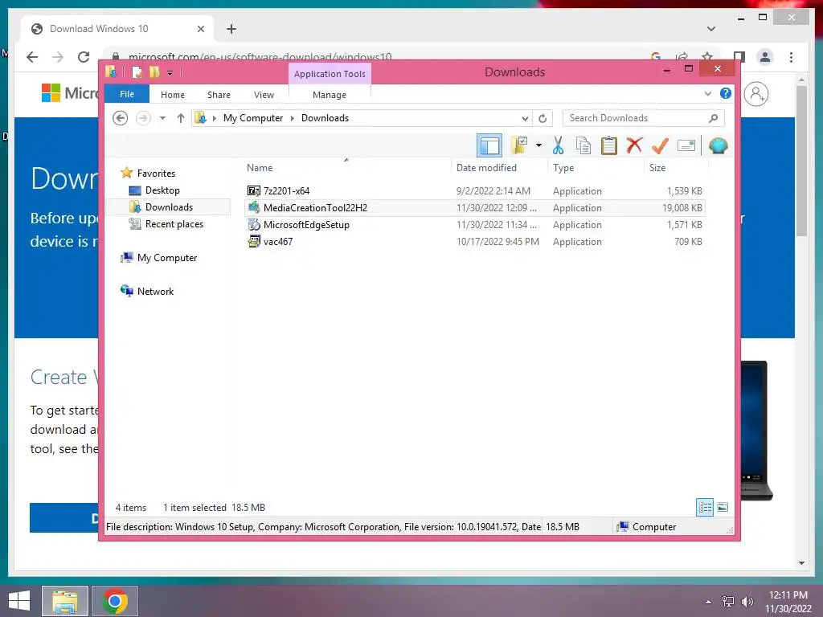Open the View ribbon tab
Image resolution: width=823 pixels, height=617 pixels.
tap(264, 95)
